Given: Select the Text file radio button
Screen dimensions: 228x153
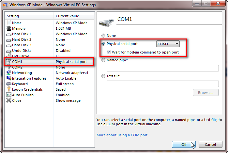Looking at the screenshot, I should 103,76.
